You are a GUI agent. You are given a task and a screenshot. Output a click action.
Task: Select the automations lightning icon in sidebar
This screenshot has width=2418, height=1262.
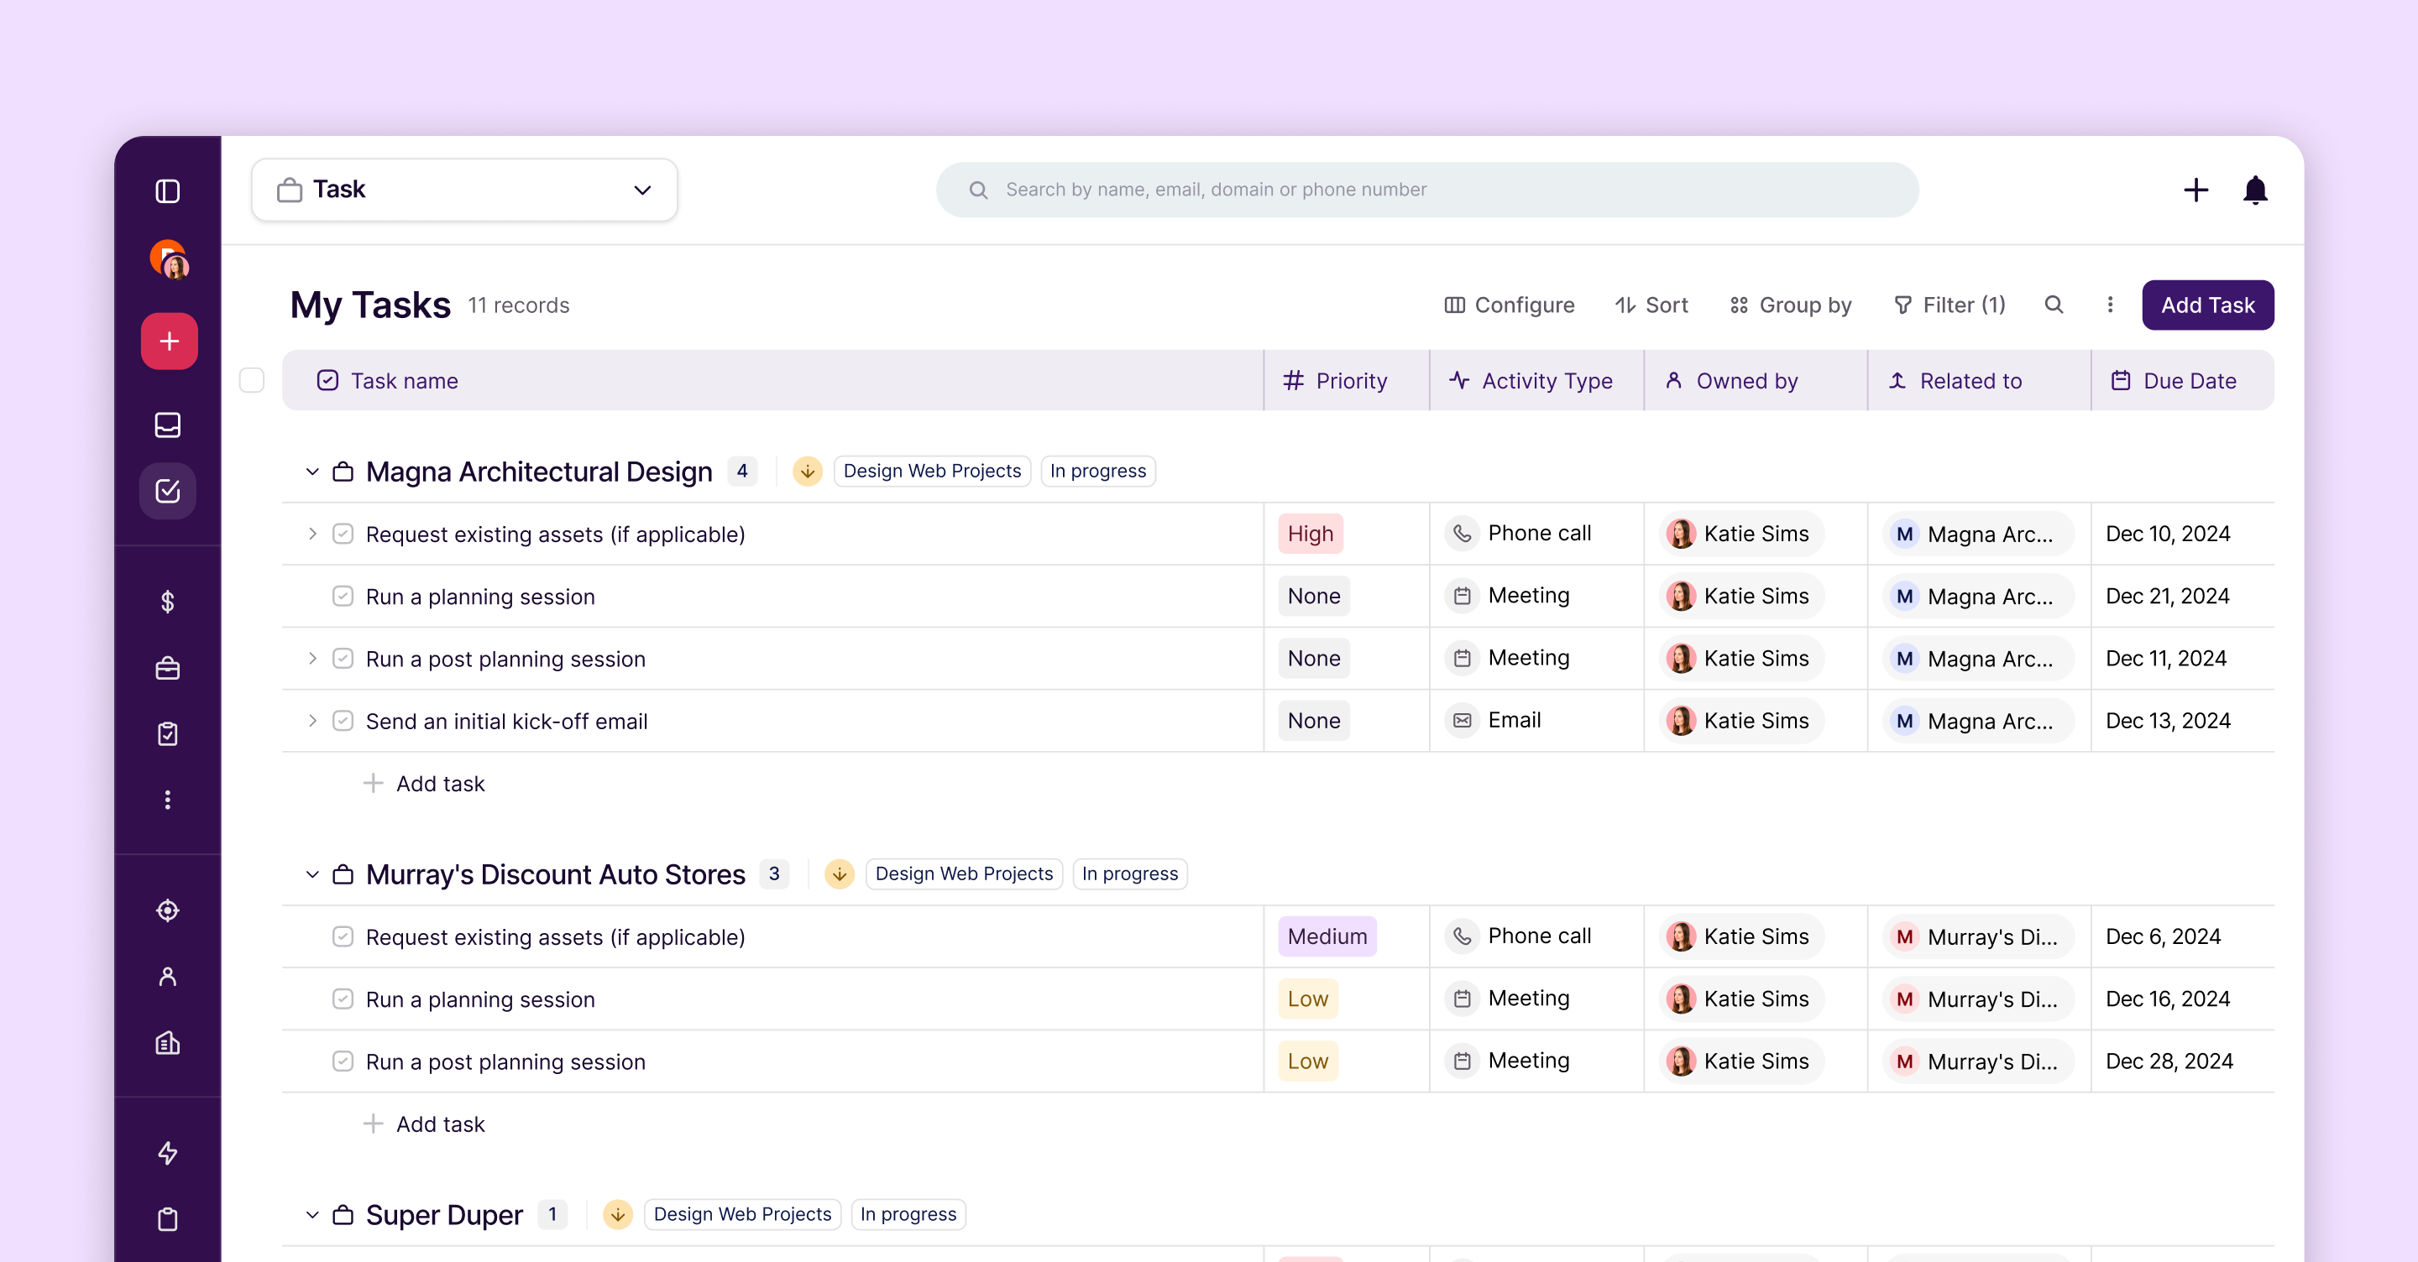[168, 1153]
